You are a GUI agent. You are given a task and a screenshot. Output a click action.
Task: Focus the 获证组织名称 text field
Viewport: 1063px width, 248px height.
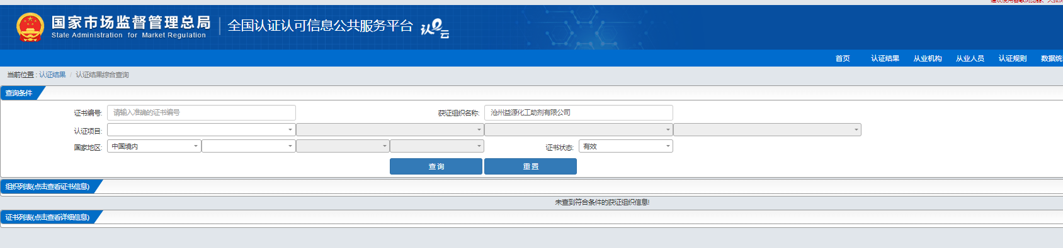click(x=579, y=112)
